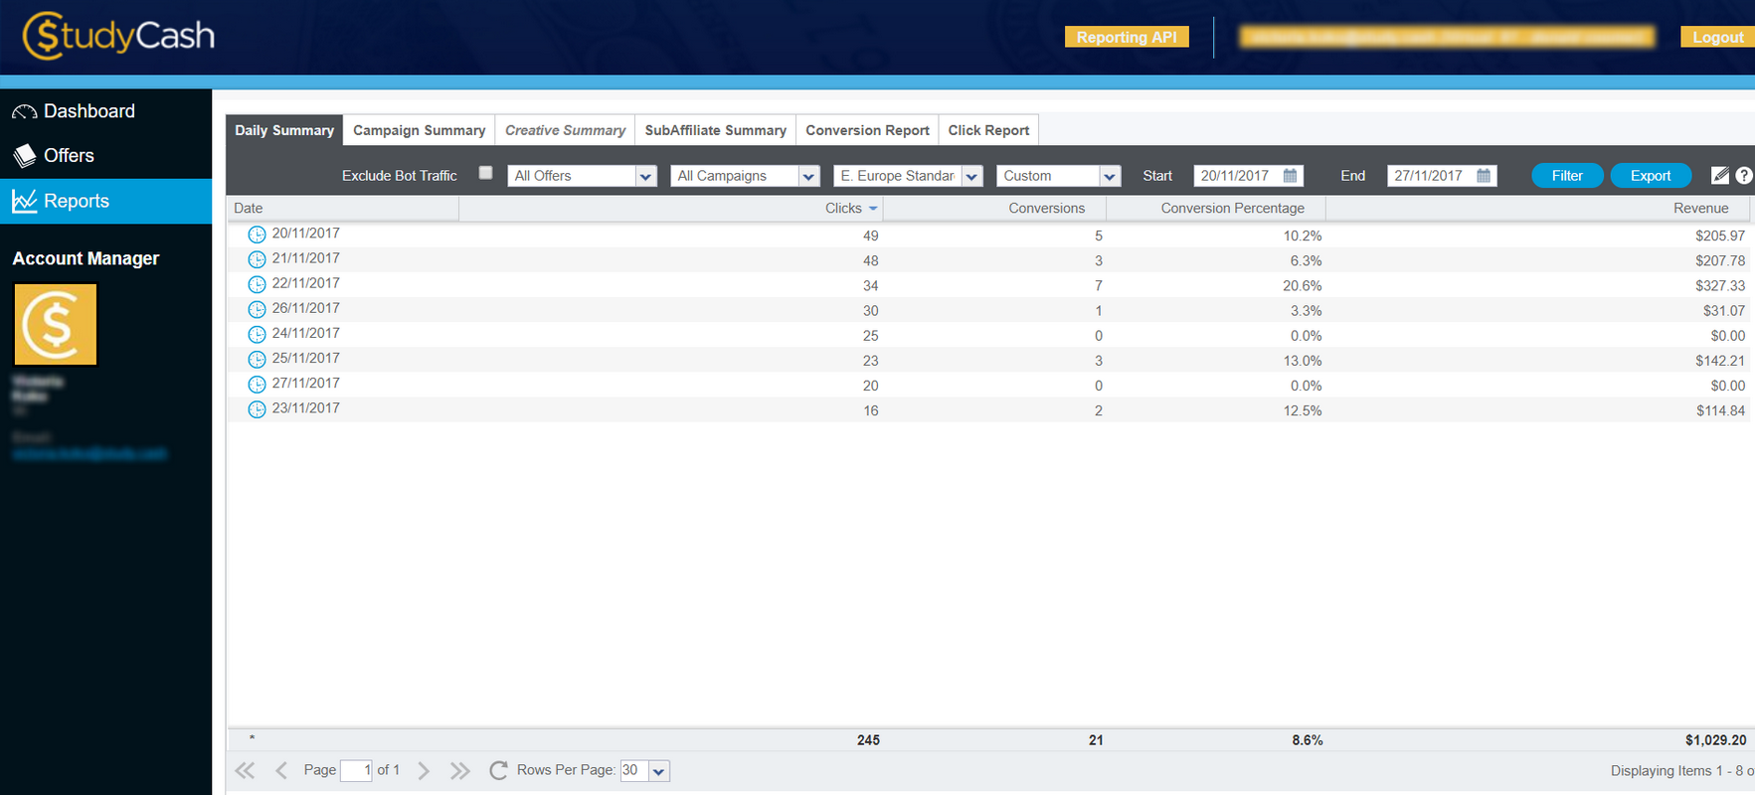Sort by the Date column header
This screenshot has width=1755, height=795.
coord(343,208)
